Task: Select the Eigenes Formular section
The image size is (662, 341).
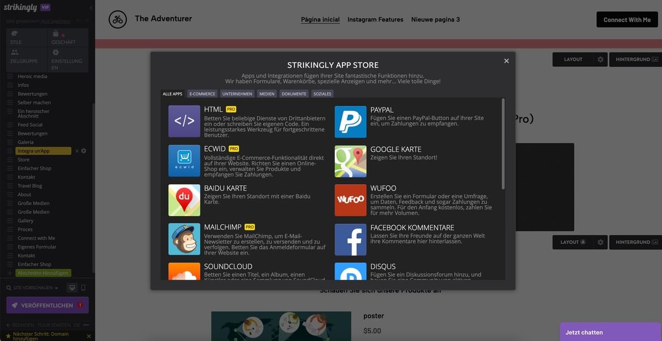Action: click(x=37, y=247)
